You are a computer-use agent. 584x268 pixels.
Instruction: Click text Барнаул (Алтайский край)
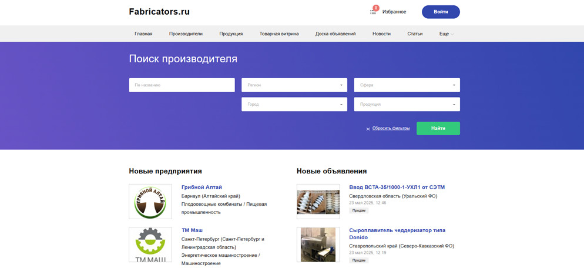pyautogui.click(x=211, y=196)
